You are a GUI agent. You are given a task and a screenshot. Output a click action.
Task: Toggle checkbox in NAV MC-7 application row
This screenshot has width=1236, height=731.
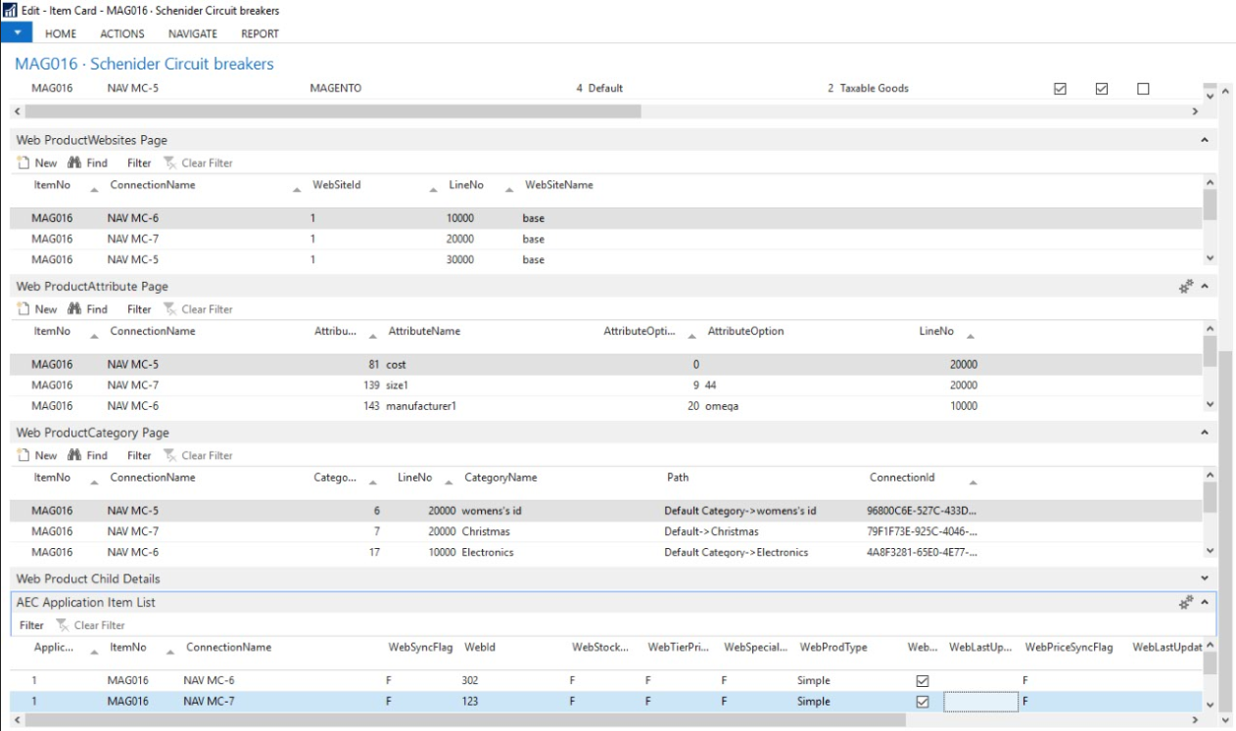(x=922, y=702)
